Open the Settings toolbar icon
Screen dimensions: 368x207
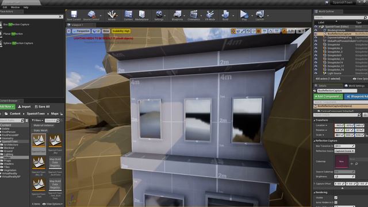[159, 14]
